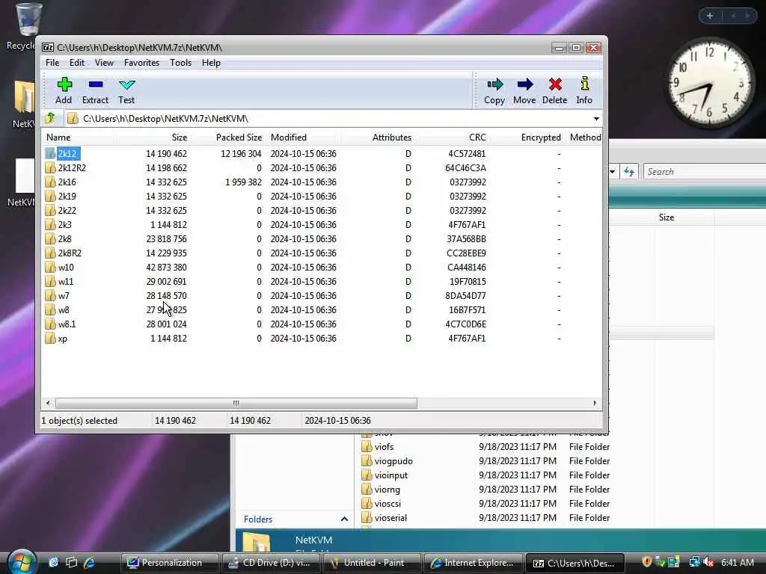Screen dimensions: 766x574
Task: Click the Move toolbar icon
Action: coord(524,90)
